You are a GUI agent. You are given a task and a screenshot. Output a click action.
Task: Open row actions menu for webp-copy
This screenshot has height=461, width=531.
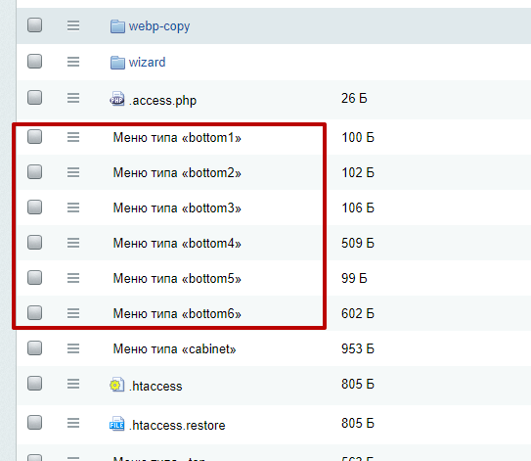pos(73,25)
